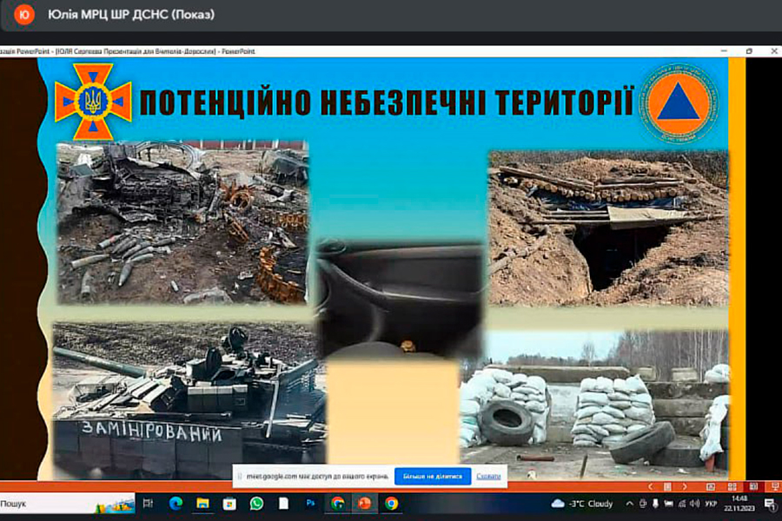Open Photoshop from the taskbar
This screenshot has height=521, width=782.
(310, 504)
